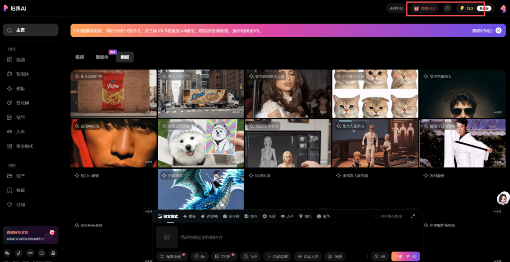Open the user avatar in top bar

[503, 9]
